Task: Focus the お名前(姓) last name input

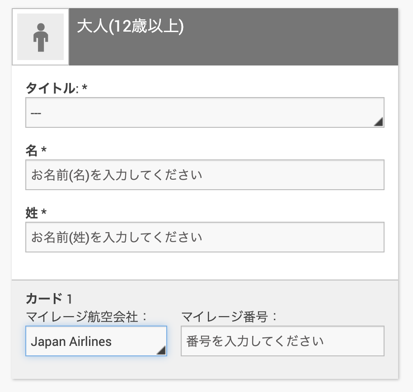Action: tap(205, 237)
